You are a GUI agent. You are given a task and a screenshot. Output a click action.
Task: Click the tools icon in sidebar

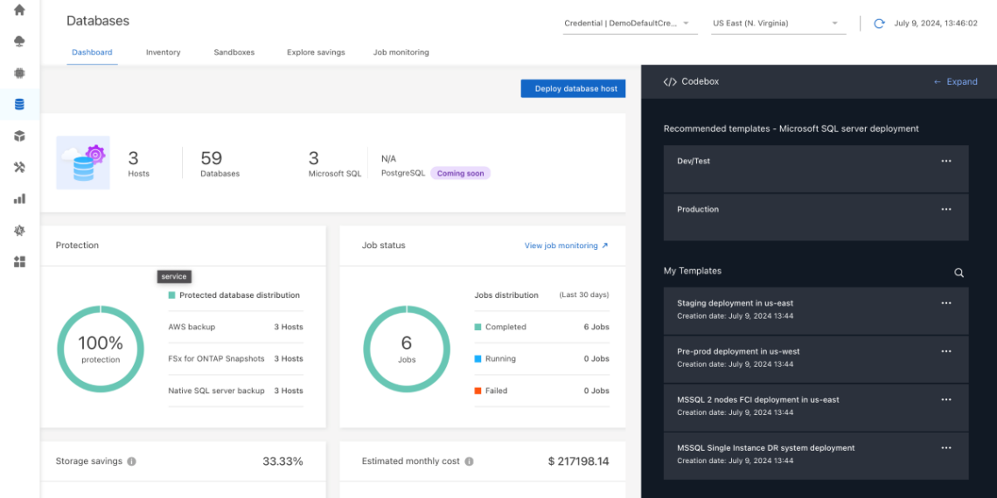tap(19, 168)
